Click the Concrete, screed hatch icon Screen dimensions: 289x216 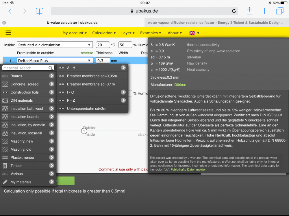click(x=5, y=84)
